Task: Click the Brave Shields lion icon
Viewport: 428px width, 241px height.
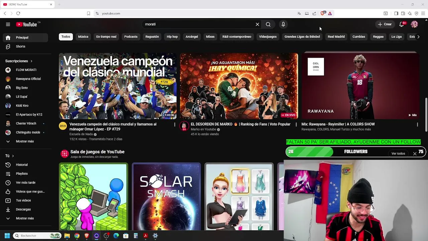Action: (x=322, y=13)
